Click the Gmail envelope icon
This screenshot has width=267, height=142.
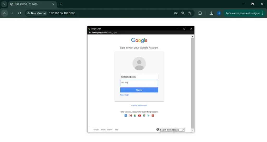tap(130, 116)
